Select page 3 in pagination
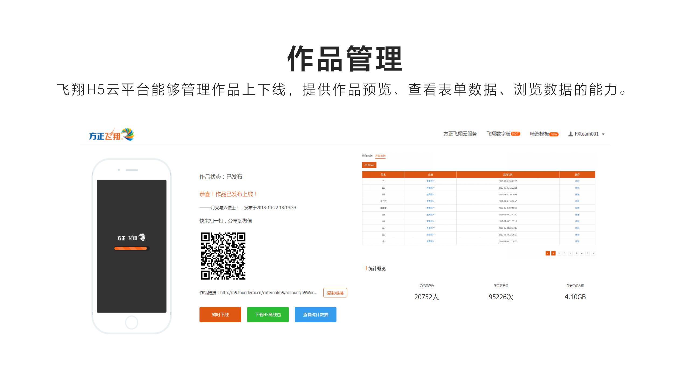Screen dimensions: 690x388 point(565,253)
